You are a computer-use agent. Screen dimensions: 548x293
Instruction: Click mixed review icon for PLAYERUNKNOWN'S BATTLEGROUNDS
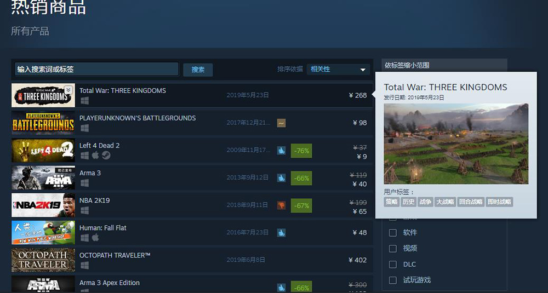pos(281,123)
